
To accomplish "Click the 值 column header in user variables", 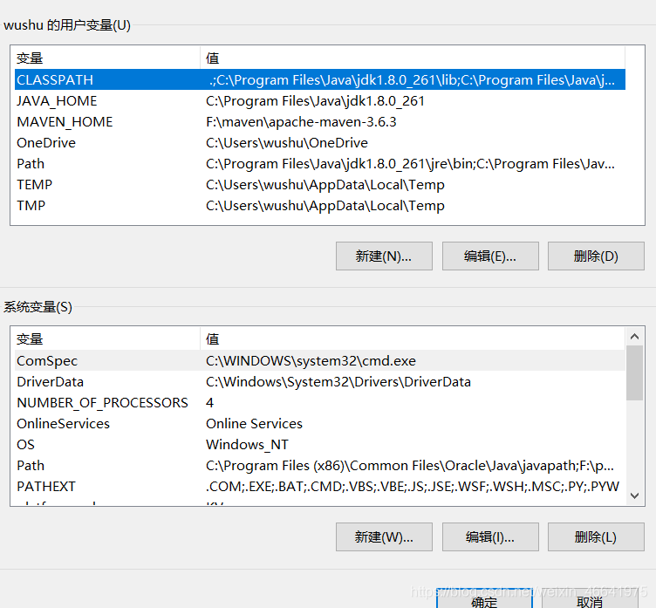I will point(413,58).
